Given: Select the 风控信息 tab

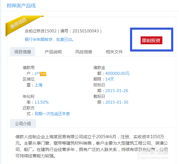Looking at the screenshot, I should coord(84,52).
